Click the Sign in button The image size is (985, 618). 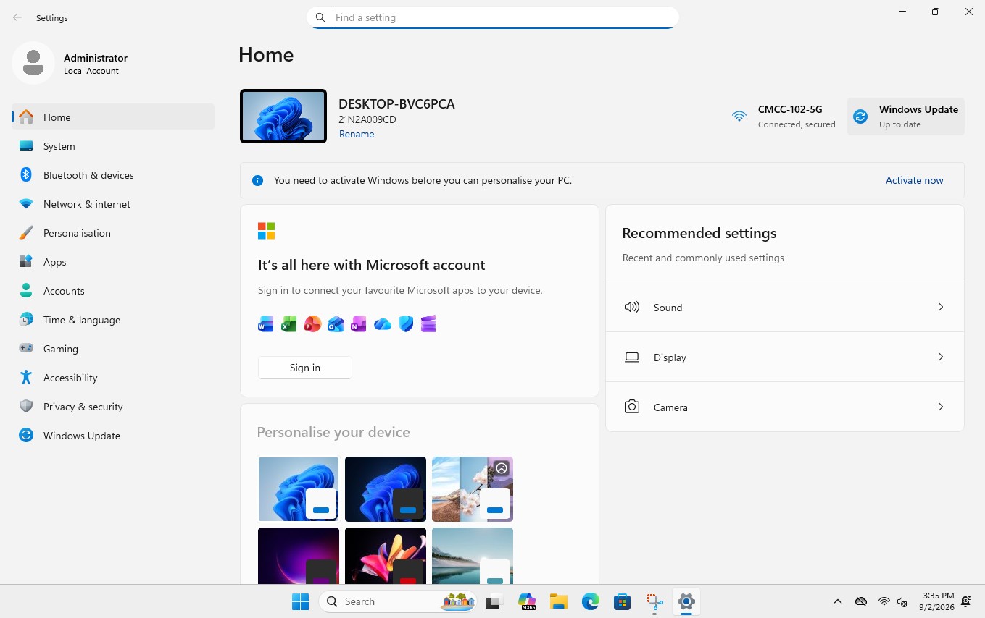(x=305, y=368)
